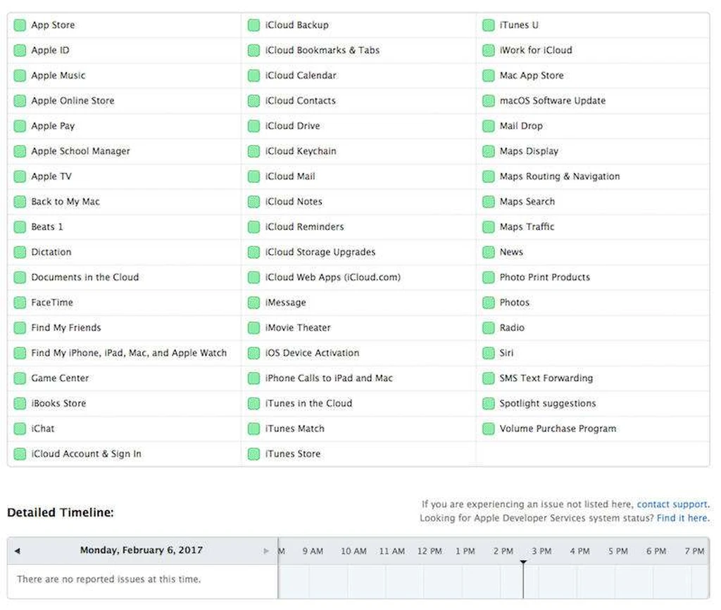Click the 4 PM timeline hour label
Image resolution: width=721 pixels, height=610 pixels.
[x=580, y=551]
